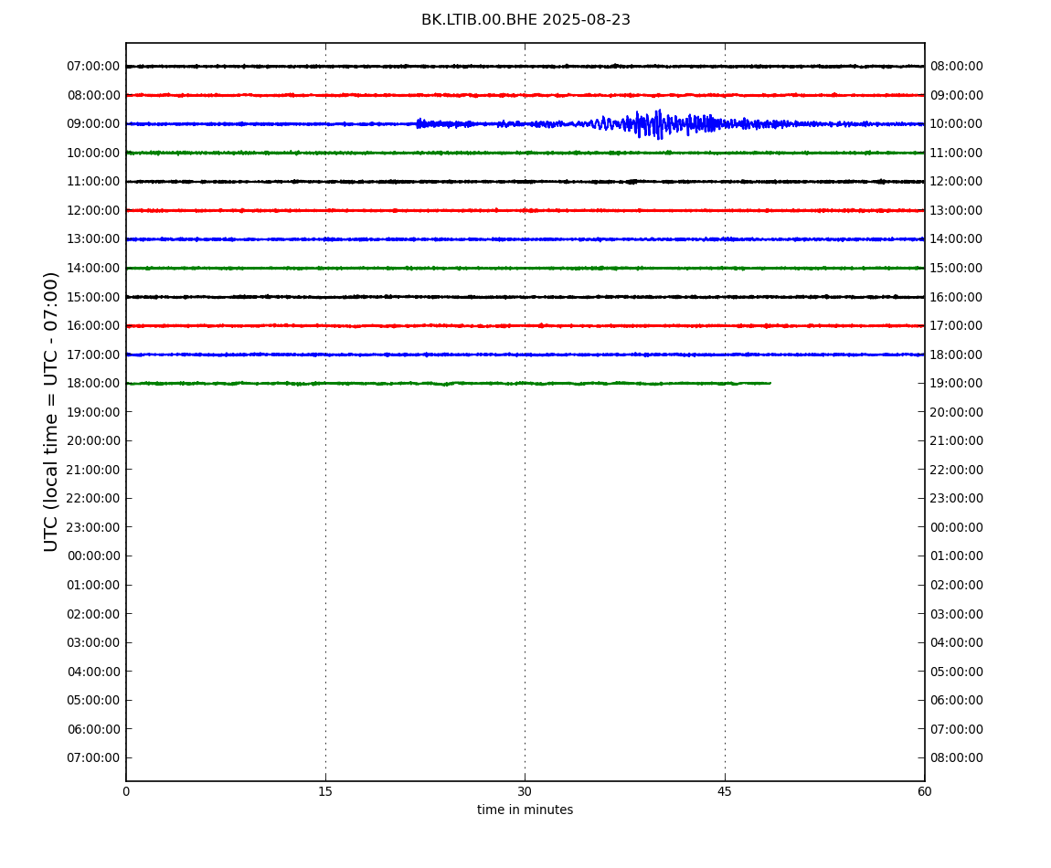Pick the right-axis 12:00:00 label
The width and height of the screenshot is (1051, 868).
957,182
